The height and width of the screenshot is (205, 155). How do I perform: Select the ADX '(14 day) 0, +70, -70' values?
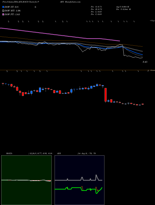coord(86,153)
